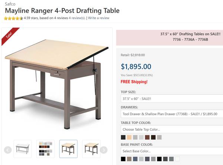Choose the taupe base paint swatch
The image size is (223, 165).
click(x=129, y=159)
